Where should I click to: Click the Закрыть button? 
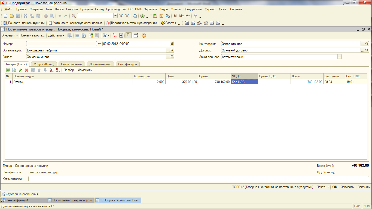(364, 187)
